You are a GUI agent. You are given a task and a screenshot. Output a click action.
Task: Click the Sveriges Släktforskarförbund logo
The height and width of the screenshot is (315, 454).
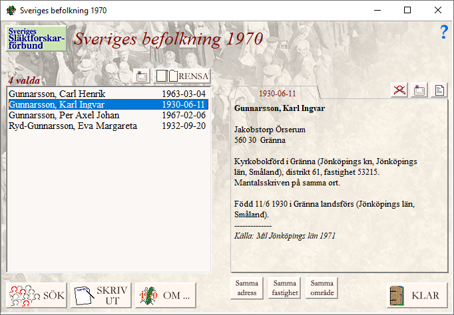pos(36,39)
